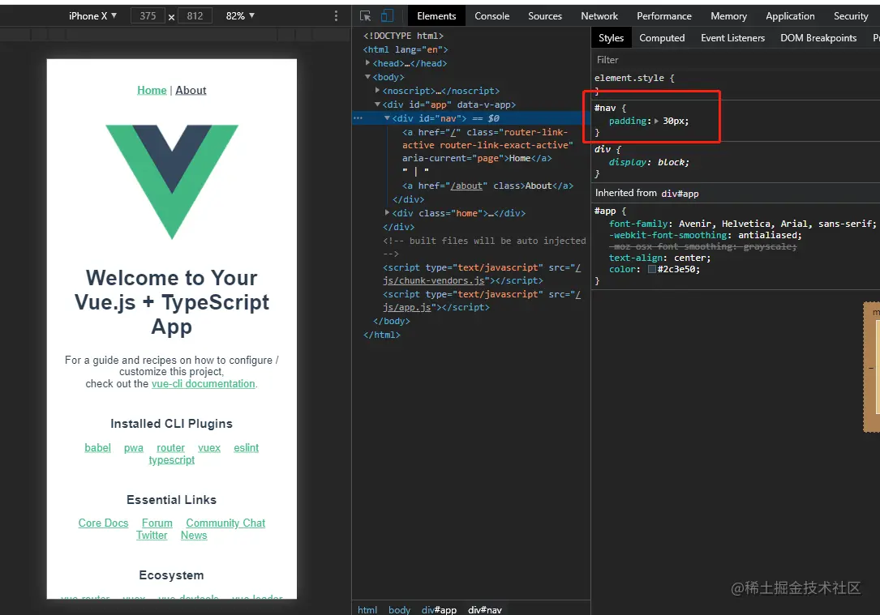The width and height of the screenshot is (880, 615).
Task: Click the js/app.js script link
Action: click(407, 307)
